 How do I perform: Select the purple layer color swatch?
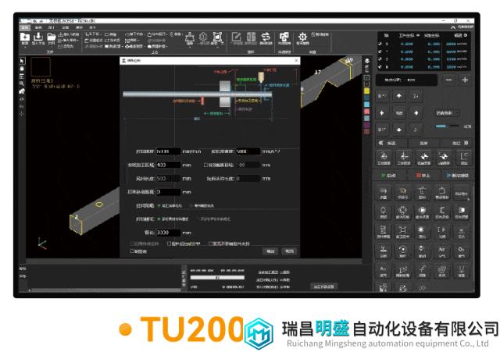[366, 125]
